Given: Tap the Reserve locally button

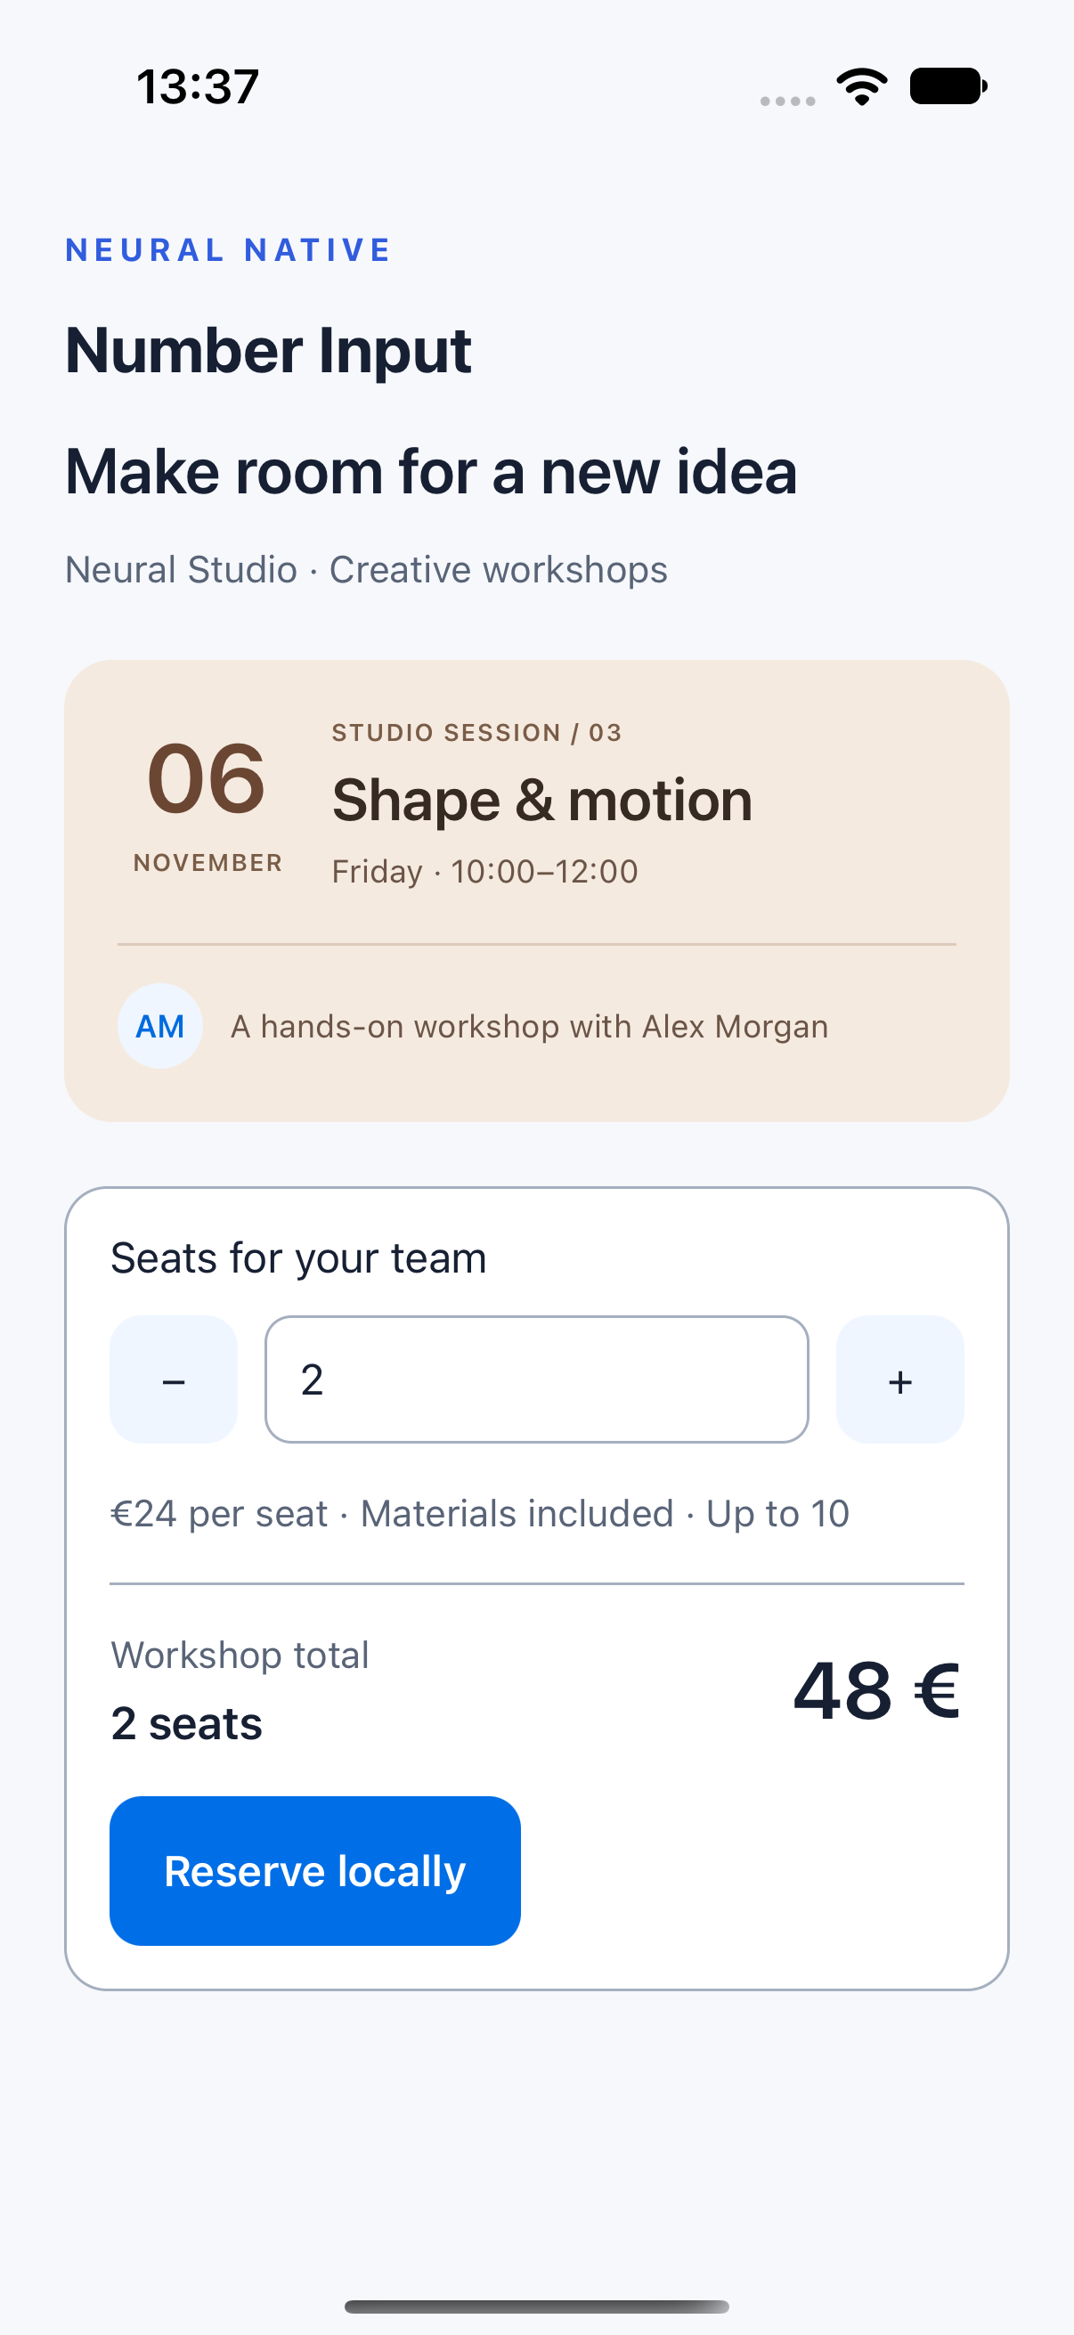Looking at the screenshot, I should 315,1871.
